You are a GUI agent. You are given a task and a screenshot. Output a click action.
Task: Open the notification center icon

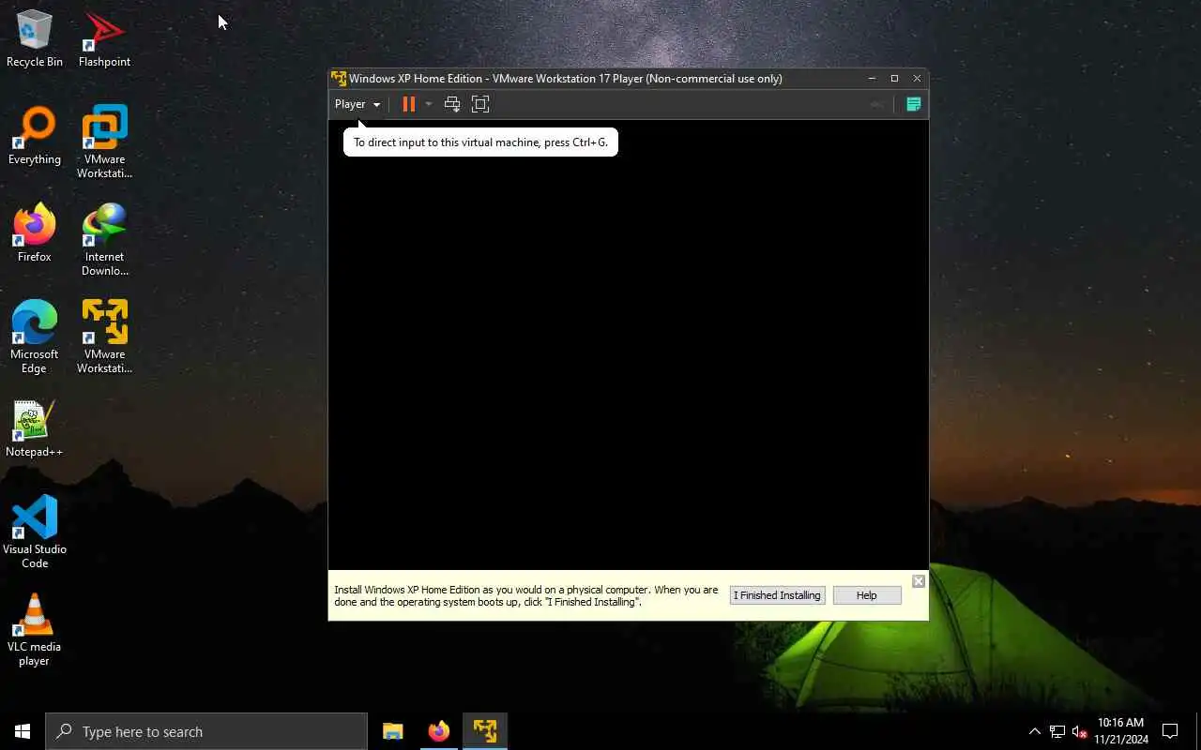(x=1170, y=731)
